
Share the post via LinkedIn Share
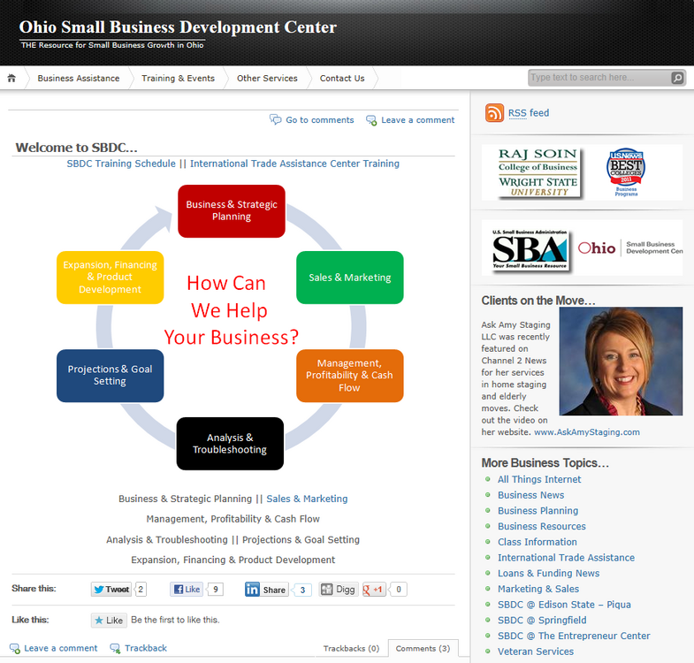[266, 590]
